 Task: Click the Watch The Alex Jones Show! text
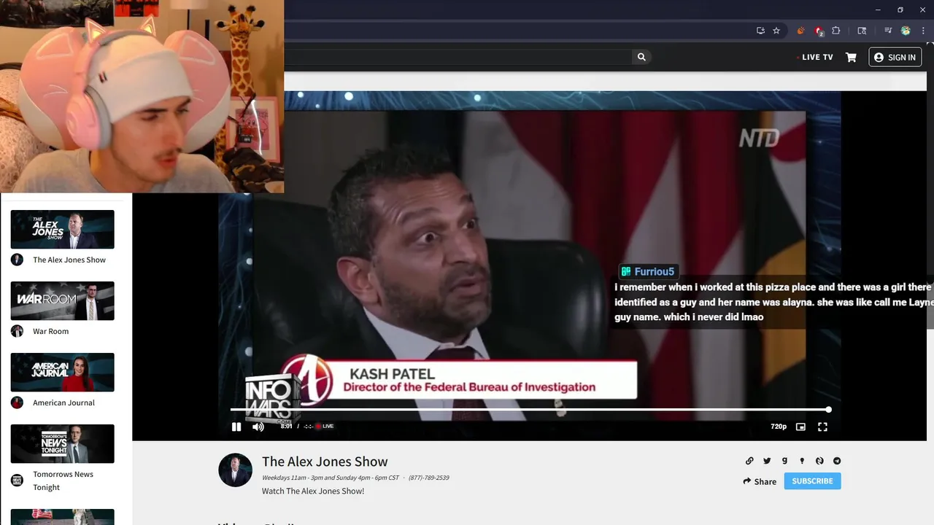(313, 491)
